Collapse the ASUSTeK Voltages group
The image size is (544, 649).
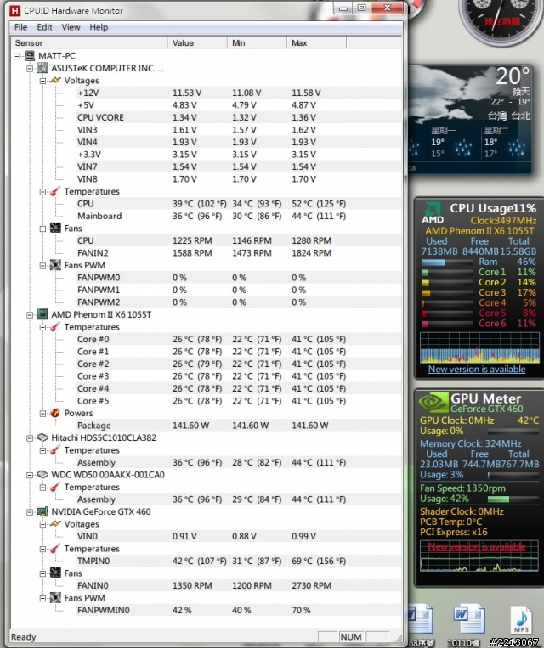(x=42, y=81)
